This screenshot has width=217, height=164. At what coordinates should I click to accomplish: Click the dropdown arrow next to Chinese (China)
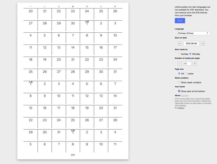click(208, 33)
